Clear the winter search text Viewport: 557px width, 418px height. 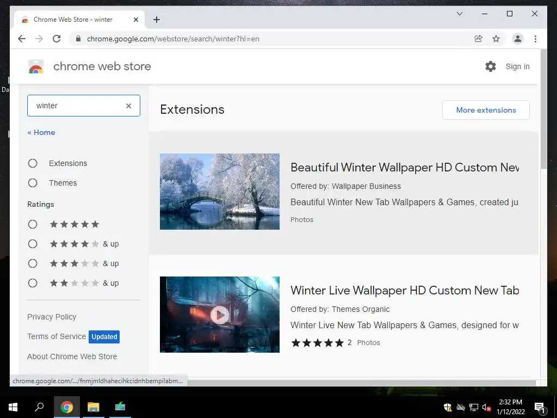(x=128, y=106)
